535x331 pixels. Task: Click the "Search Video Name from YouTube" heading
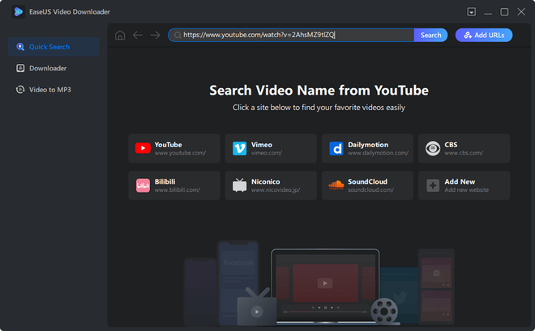pyautogui.click(x=319, y=91)
